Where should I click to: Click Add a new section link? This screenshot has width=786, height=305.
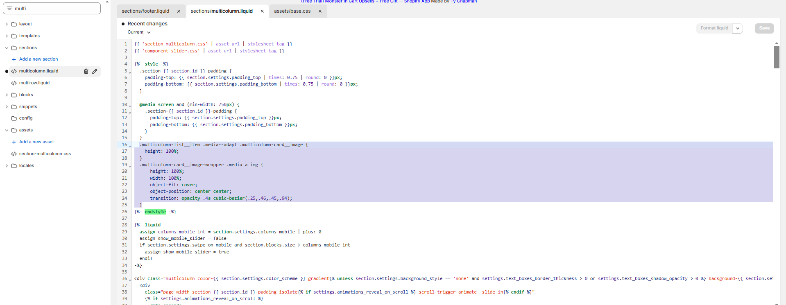[39, 59]
